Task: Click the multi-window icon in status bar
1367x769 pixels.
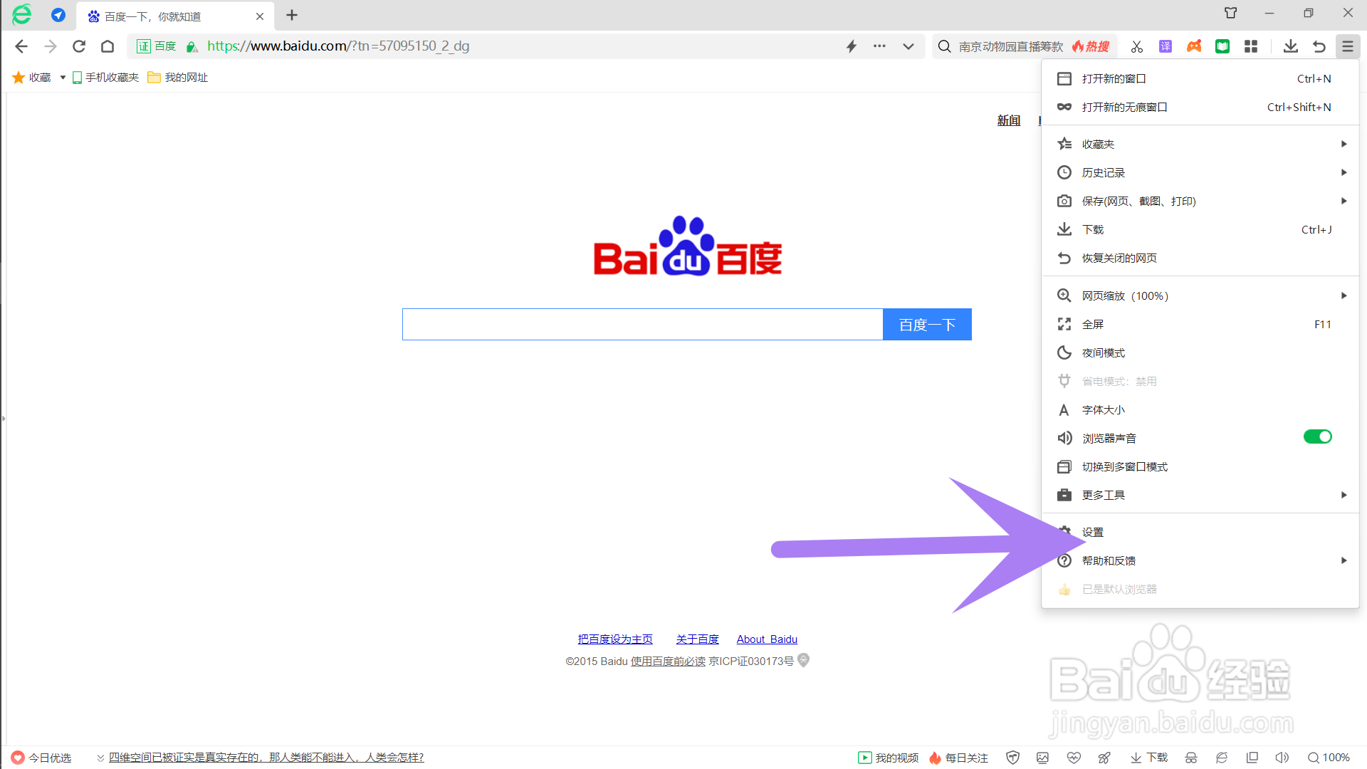Action: [1252, 758]
